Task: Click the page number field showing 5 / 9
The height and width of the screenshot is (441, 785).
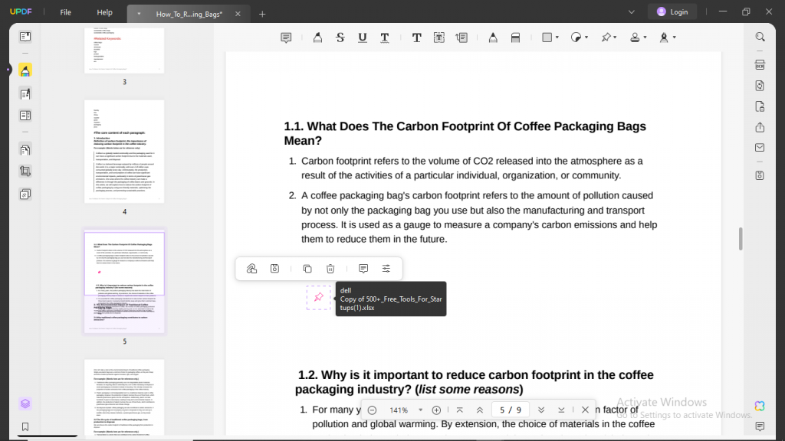Action: tap(510, 410)
